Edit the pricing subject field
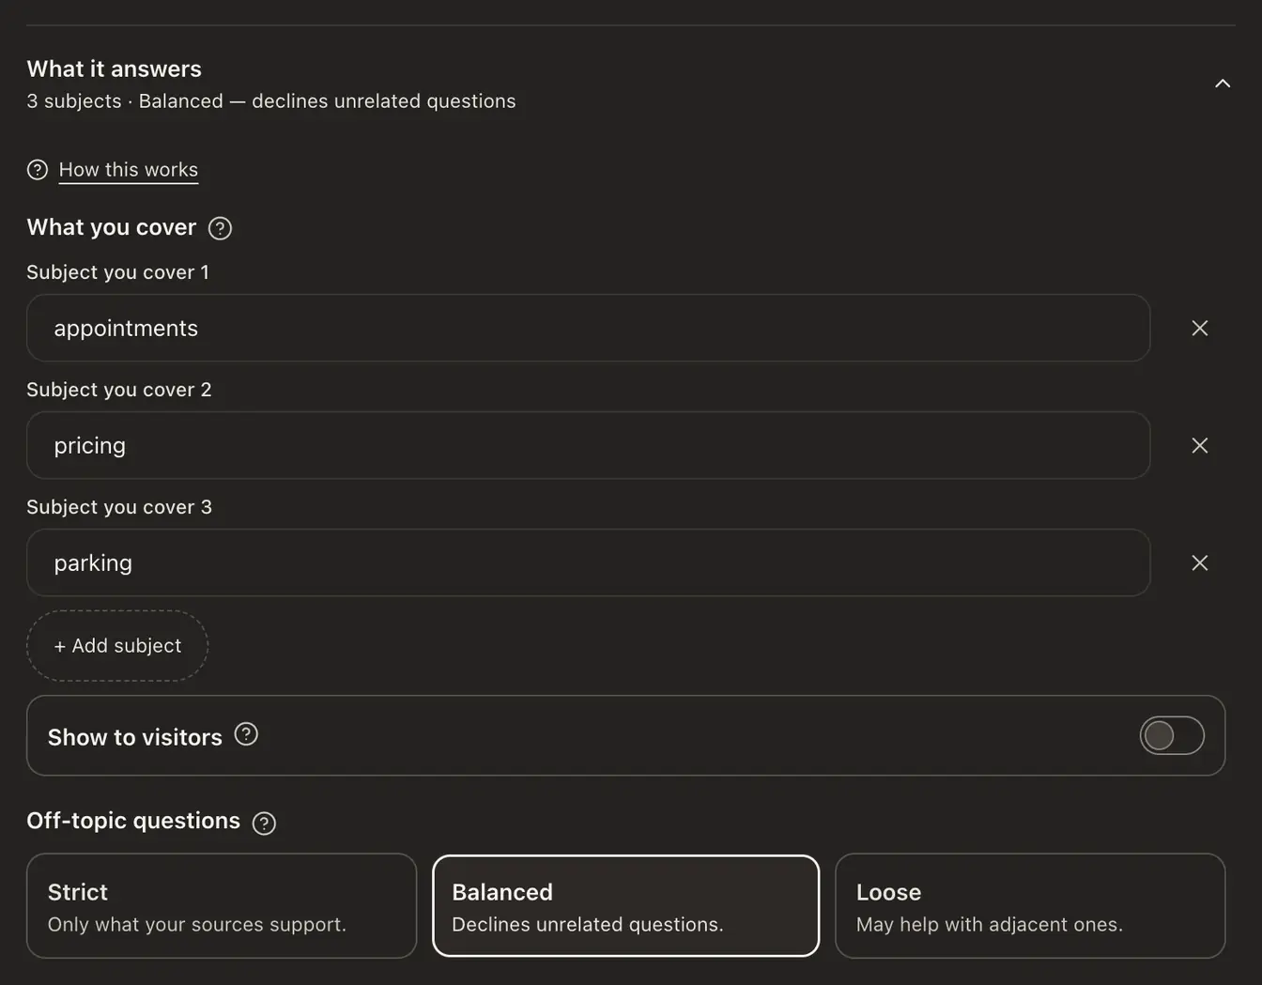The image size is (1262, 985). [588, 445]
